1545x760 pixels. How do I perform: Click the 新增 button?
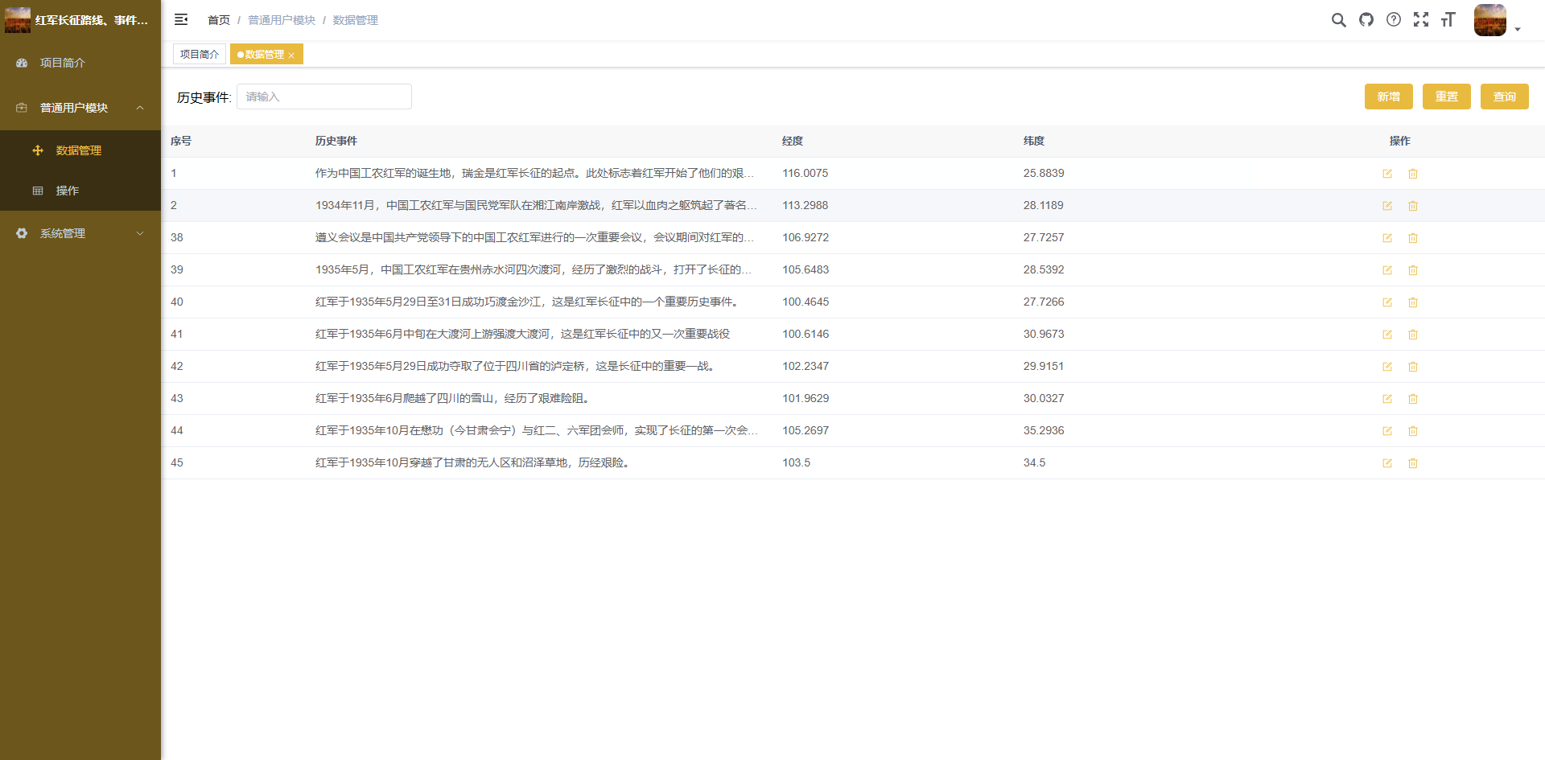pos(1388,97)
